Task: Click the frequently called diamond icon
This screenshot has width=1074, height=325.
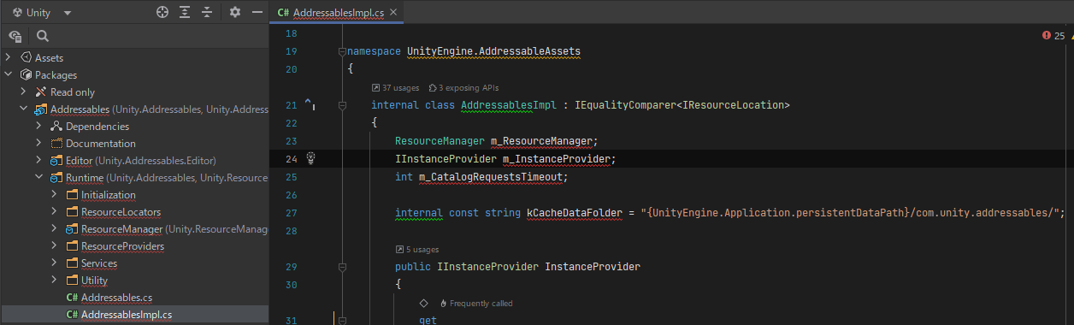Action: click(x=423, y=303)
